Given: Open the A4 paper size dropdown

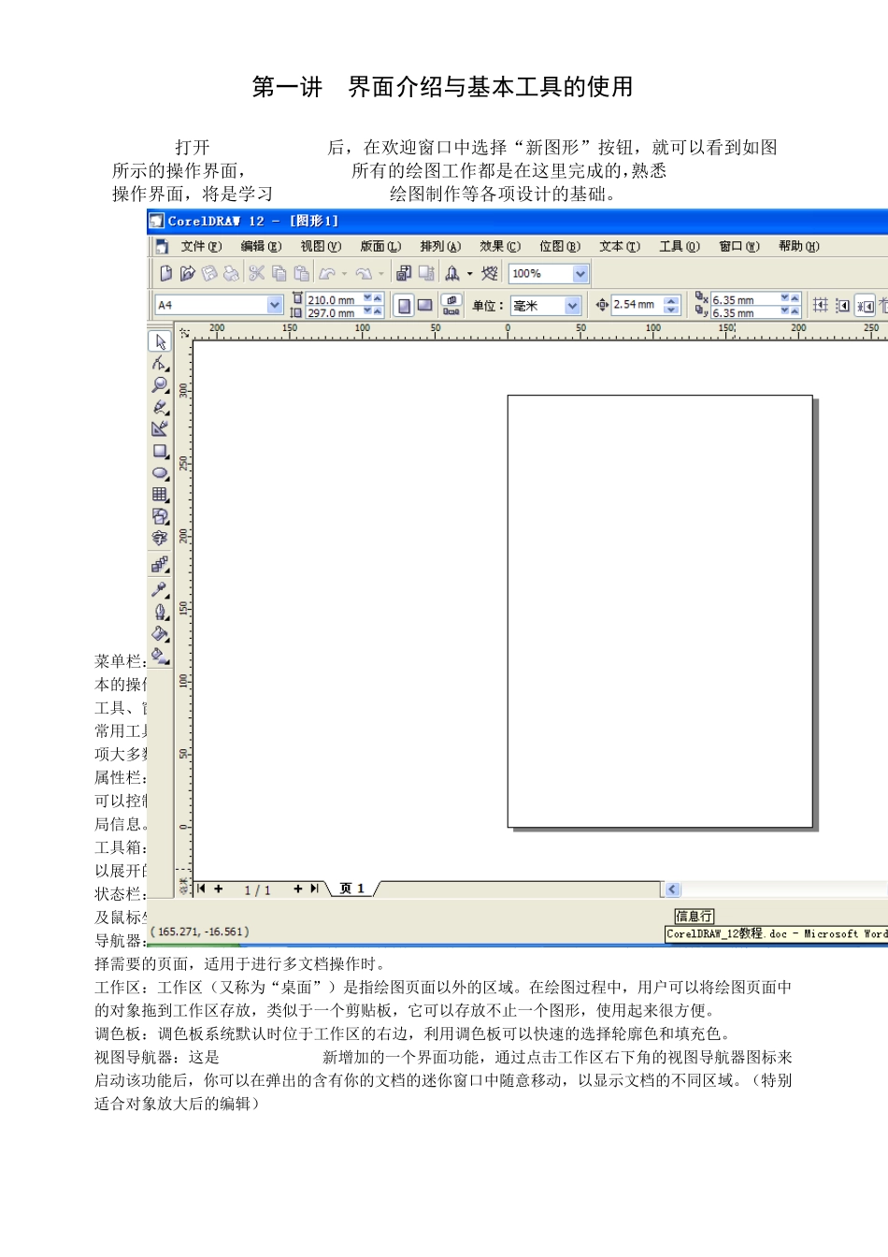Looking at the screenshot, I should coord(275,305).
